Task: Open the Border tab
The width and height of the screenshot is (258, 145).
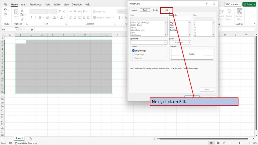Action: [156, 10]
